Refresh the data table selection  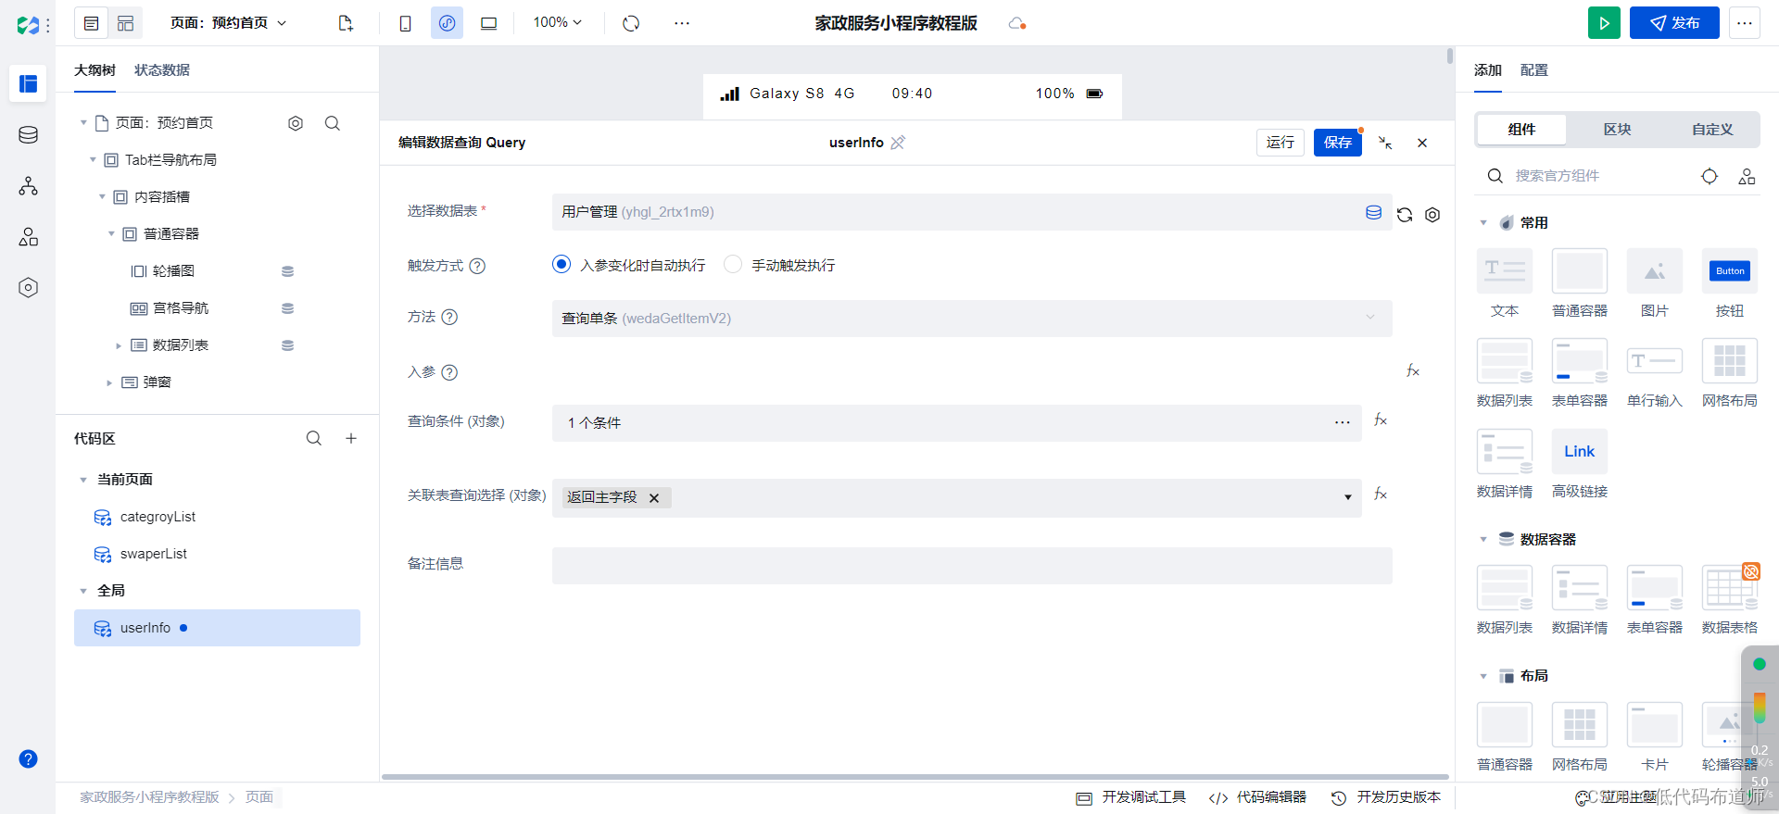point(1405,214)
